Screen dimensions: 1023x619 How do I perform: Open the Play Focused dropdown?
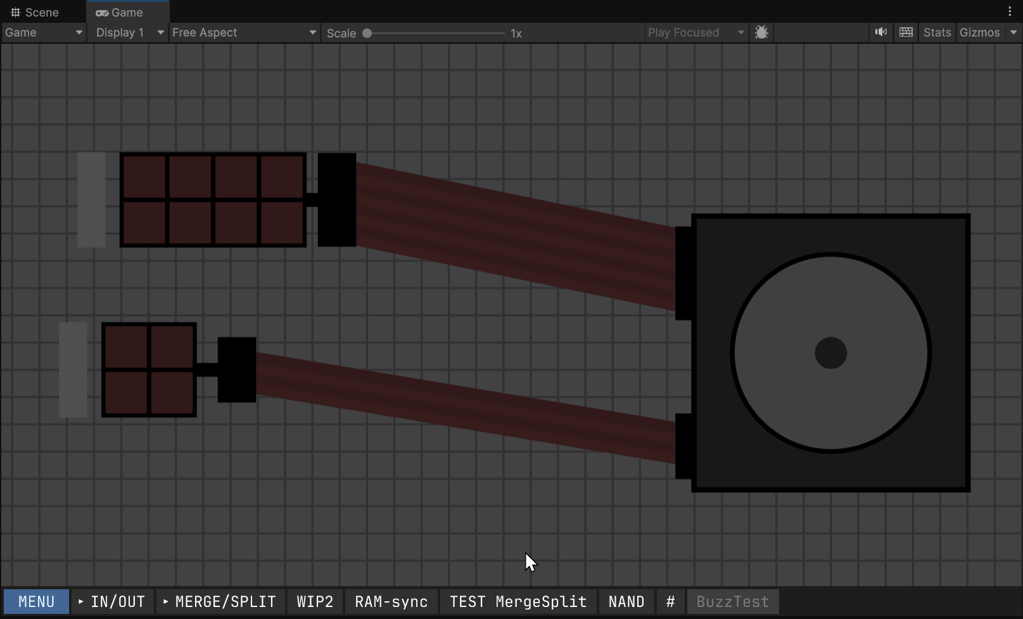(x=696, y=32)
